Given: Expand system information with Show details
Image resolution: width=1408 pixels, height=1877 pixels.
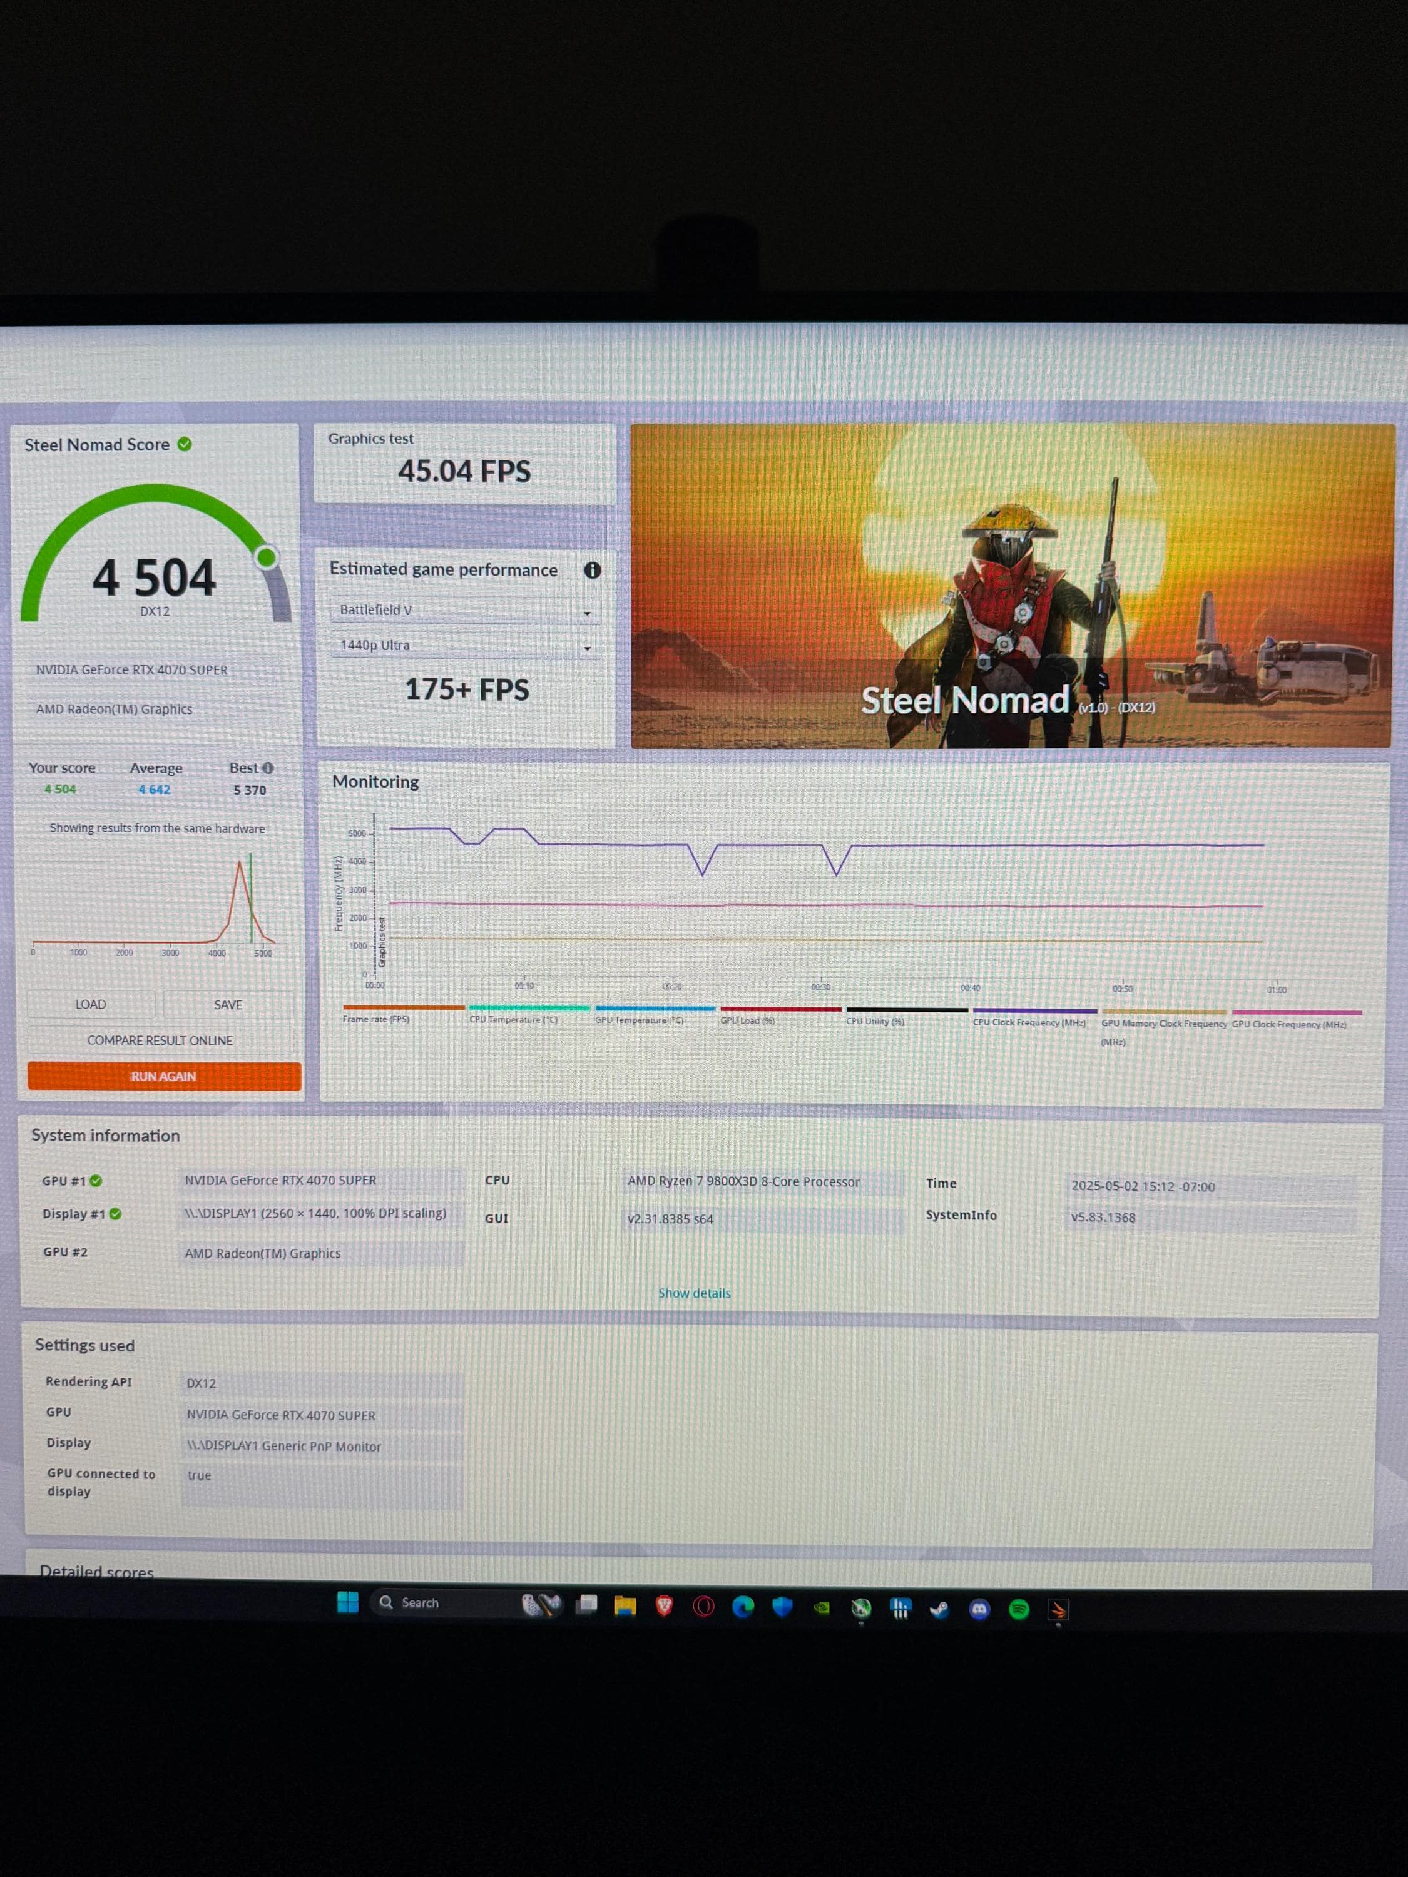Looking at the screenshot, I should point(694,1293).
